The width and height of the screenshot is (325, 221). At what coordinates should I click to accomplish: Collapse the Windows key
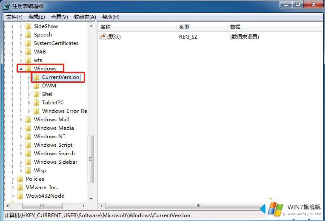point(21,69)
